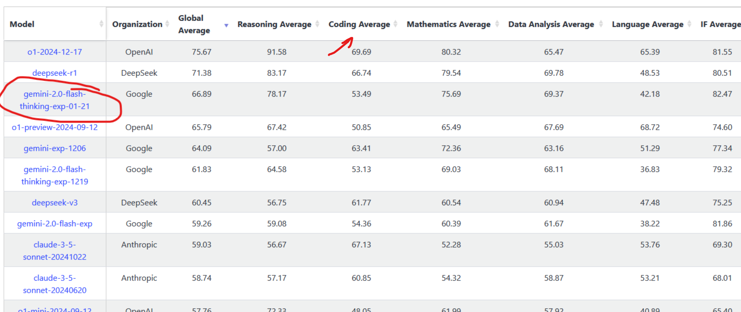
Task: Click the Mathematics Average sort arrows icon
Action: tap(497, 24)
